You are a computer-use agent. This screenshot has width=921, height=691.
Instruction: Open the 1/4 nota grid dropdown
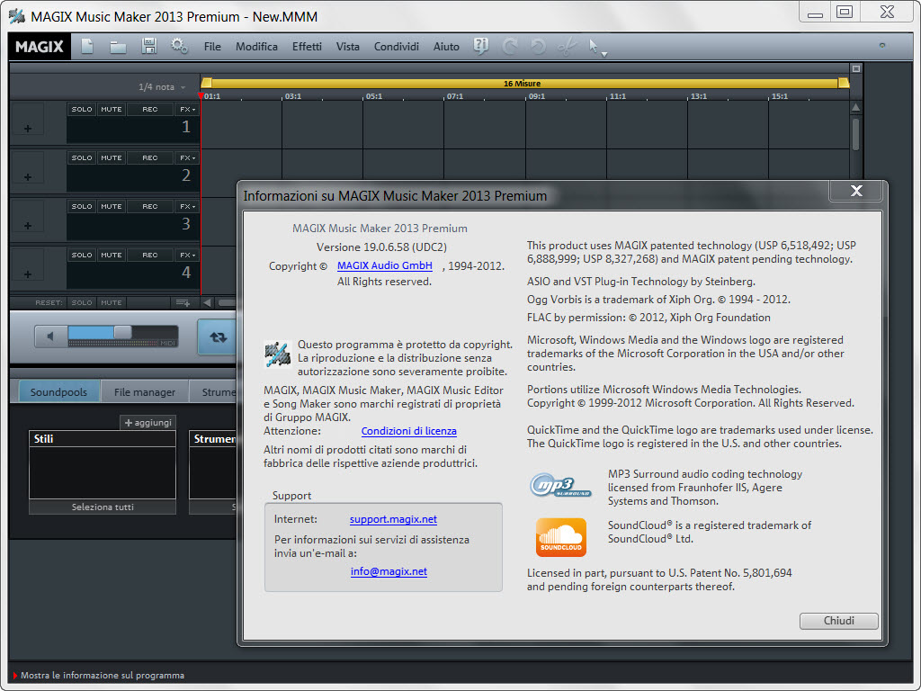pyautogui.click(x=162, y=87)
